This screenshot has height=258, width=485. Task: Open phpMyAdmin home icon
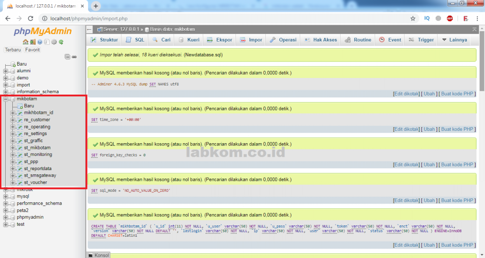[26, 42]
